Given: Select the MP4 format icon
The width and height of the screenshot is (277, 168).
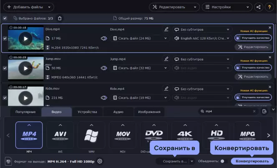Looking at the screenshot, I should [29, 136].
